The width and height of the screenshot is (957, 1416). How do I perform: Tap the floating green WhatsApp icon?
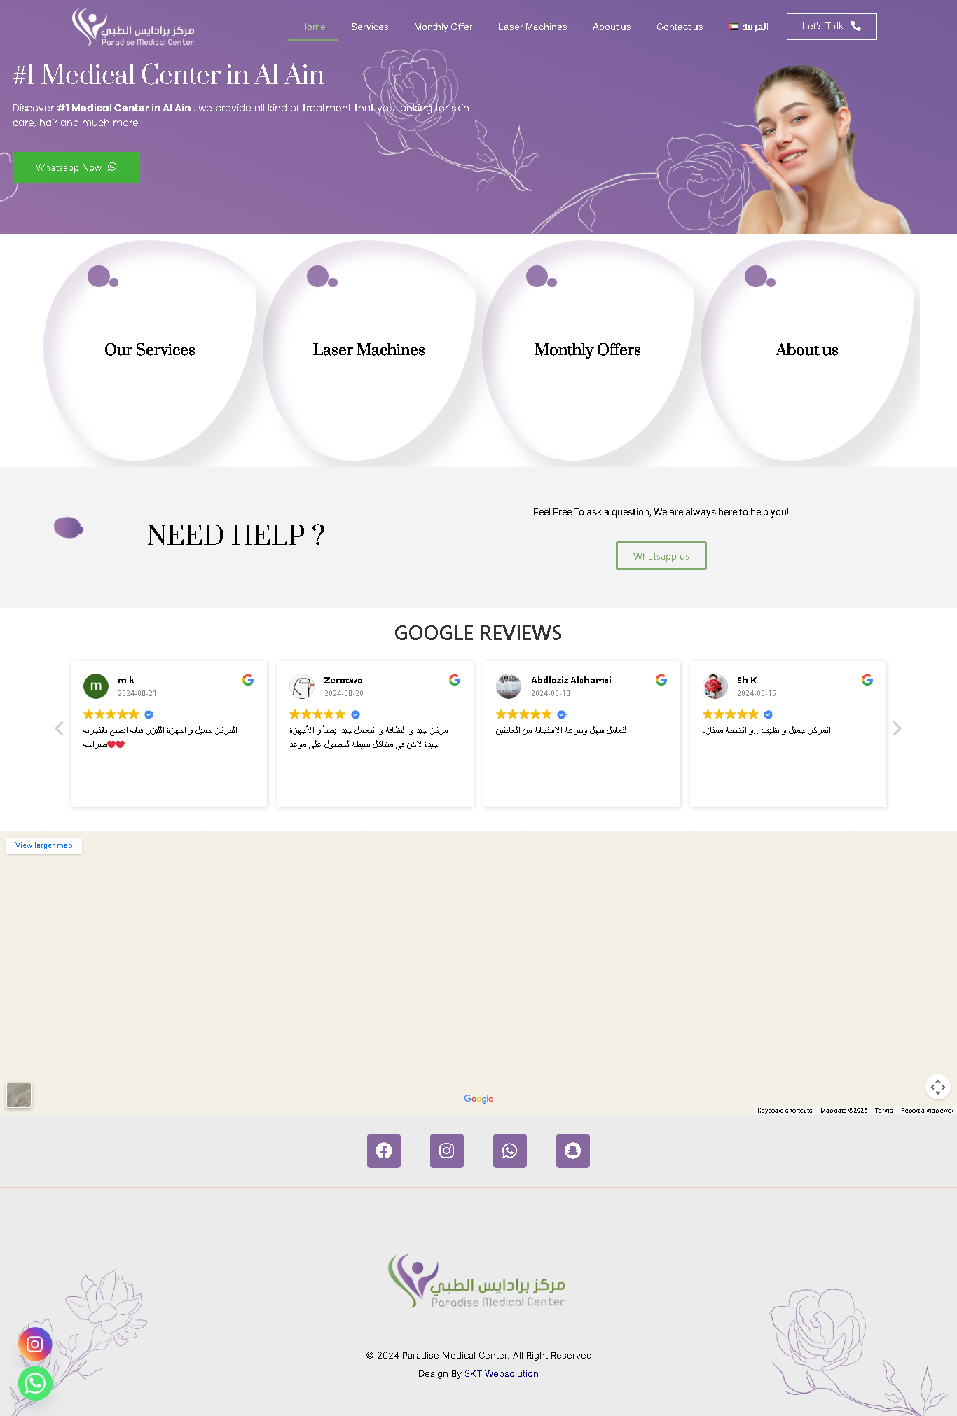tap(35, 1383)
